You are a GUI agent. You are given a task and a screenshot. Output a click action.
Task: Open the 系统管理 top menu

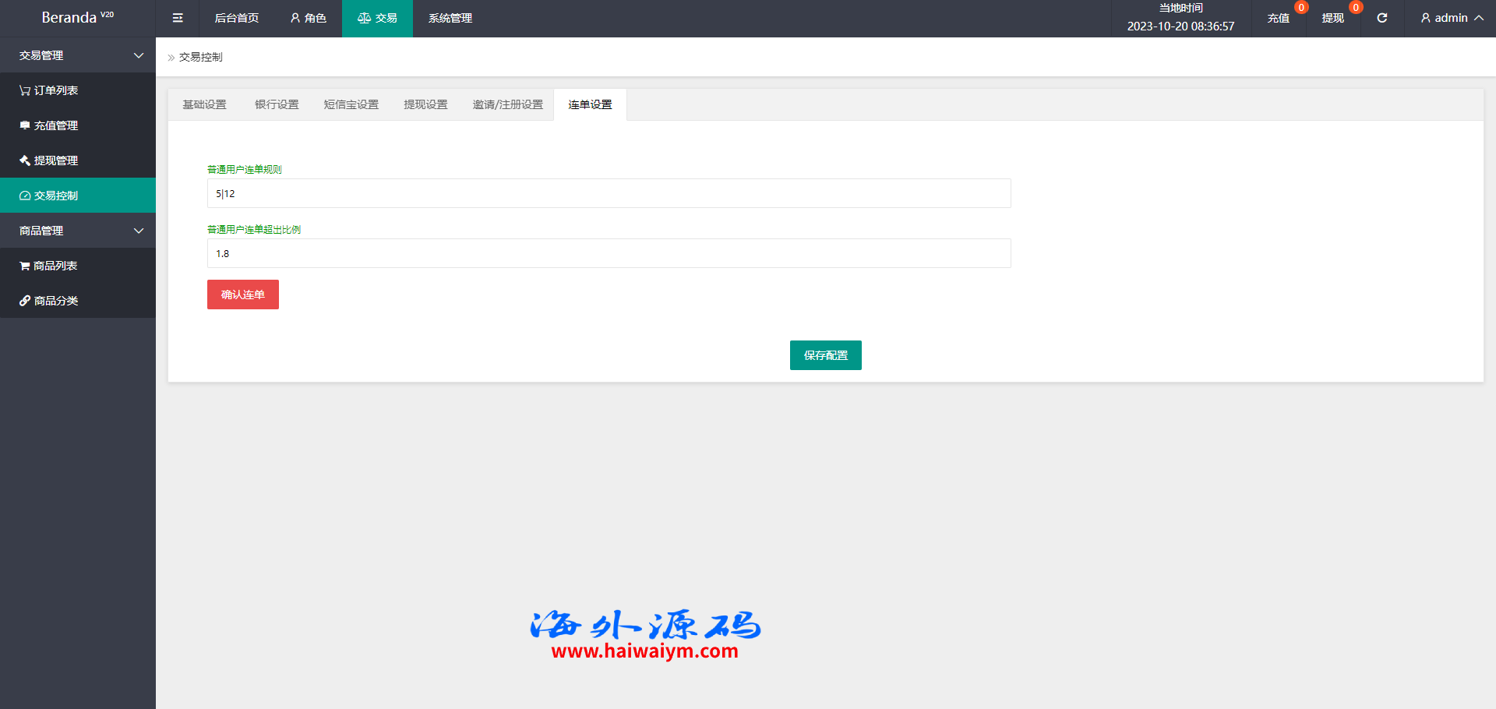point(450,18)
